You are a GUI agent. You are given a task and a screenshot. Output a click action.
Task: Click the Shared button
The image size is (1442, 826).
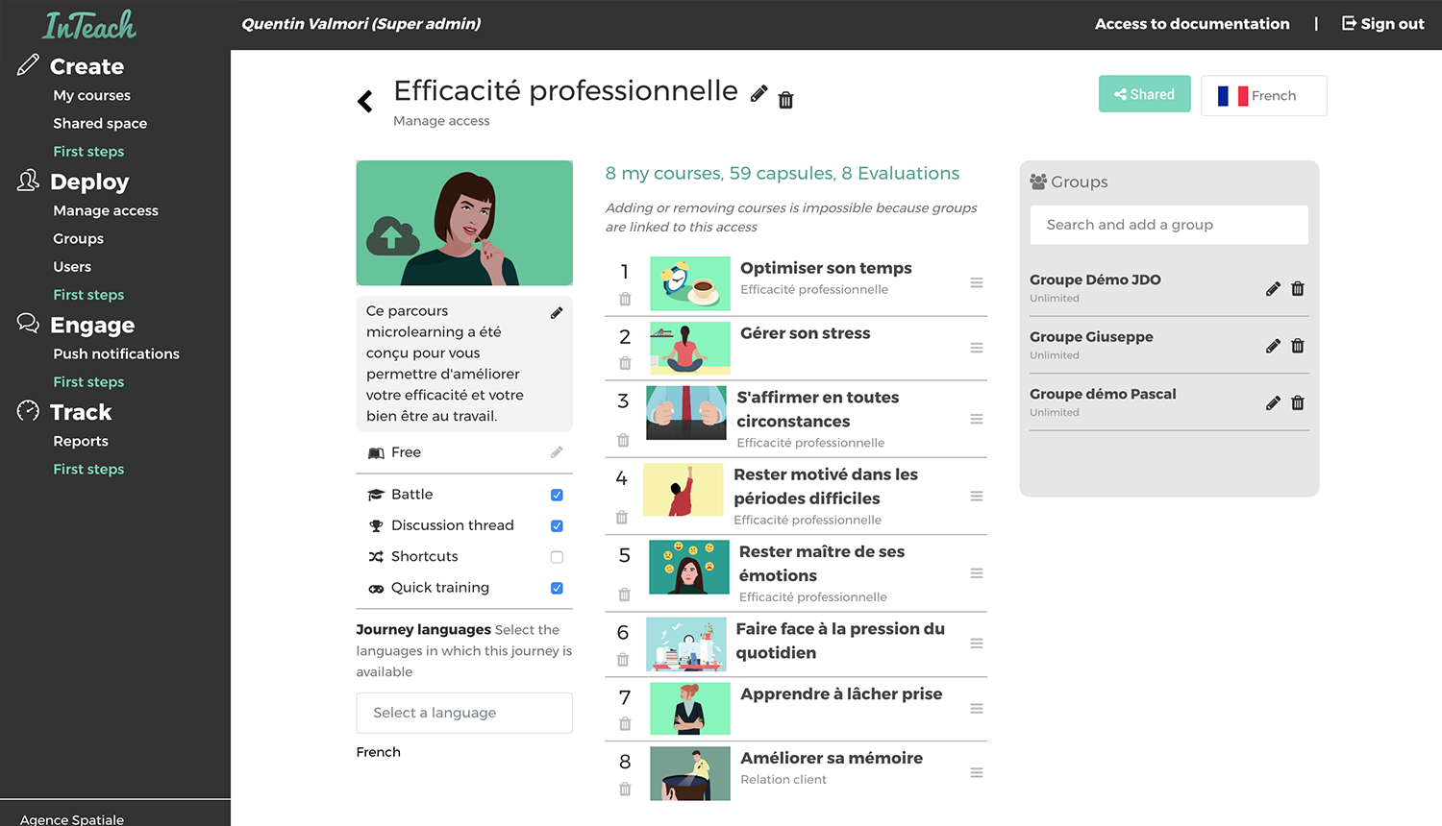click(x=1145, y=94)
